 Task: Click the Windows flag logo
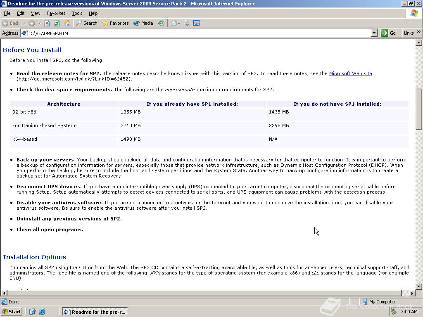click(414, 13)
